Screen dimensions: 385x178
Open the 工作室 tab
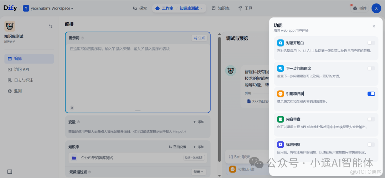pyautogui.click(x=164, y=8)
